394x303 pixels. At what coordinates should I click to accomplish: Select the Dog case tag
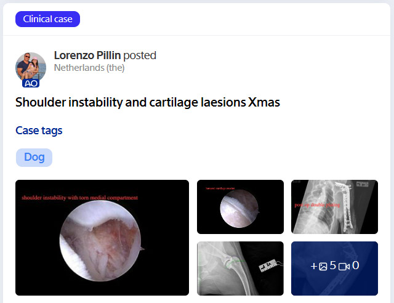coord(34,157)
